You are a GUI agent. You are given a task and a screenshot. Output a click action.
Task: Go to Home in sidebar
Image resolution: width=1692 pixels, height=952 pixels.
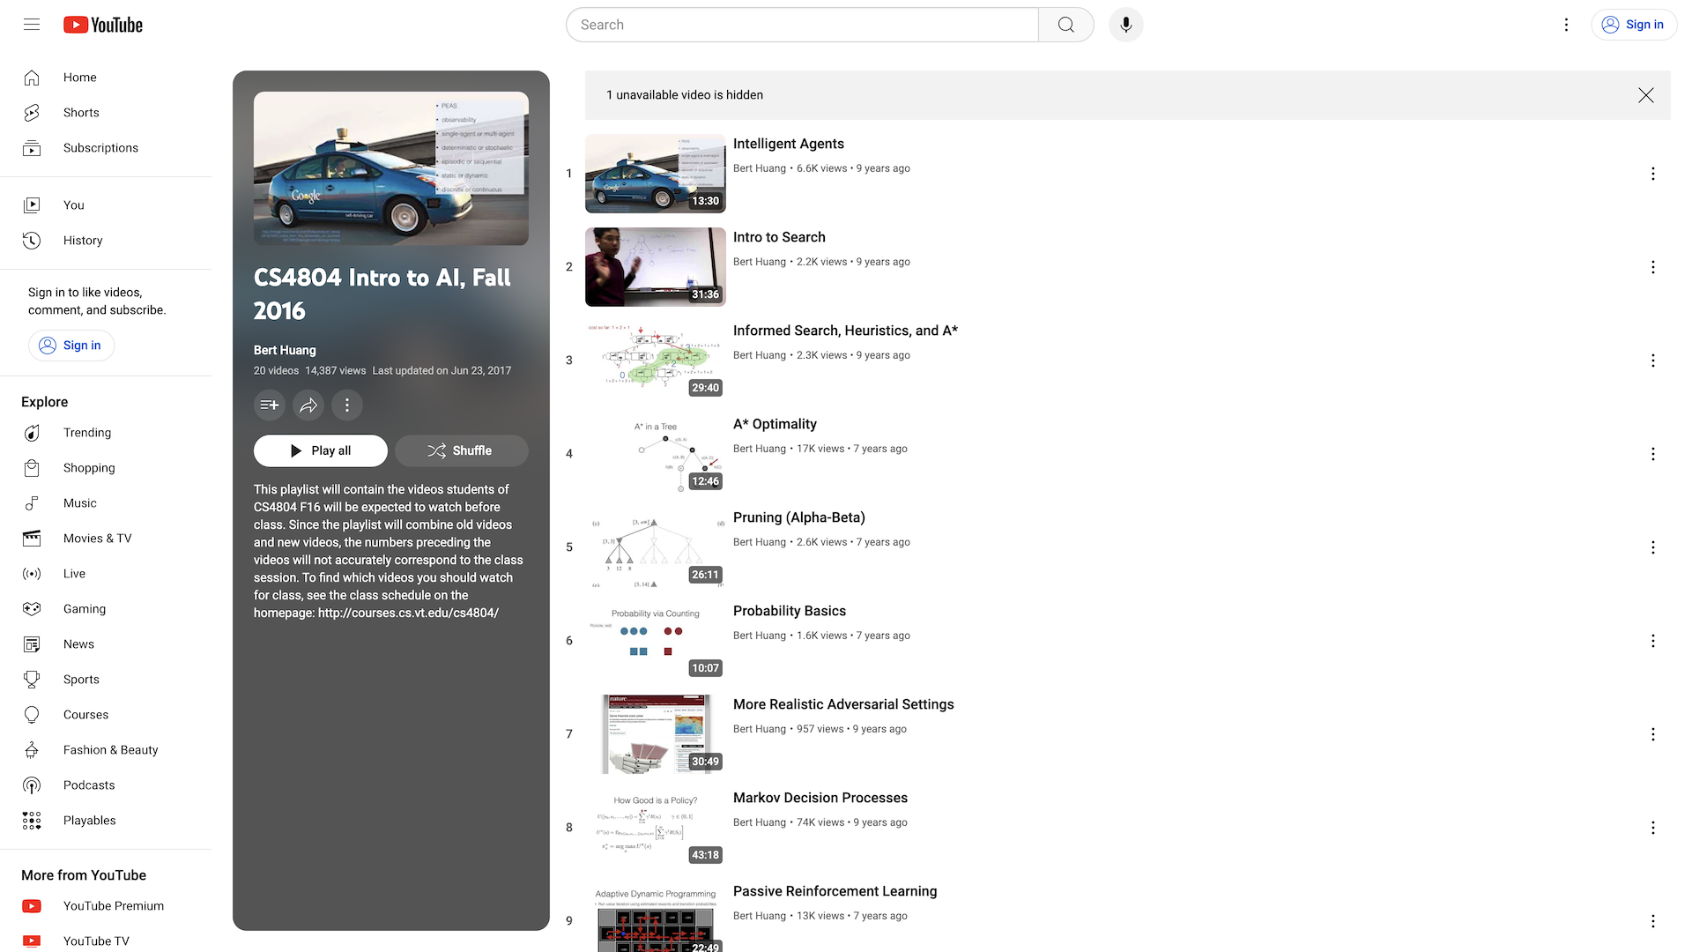[x=106, y=78]
